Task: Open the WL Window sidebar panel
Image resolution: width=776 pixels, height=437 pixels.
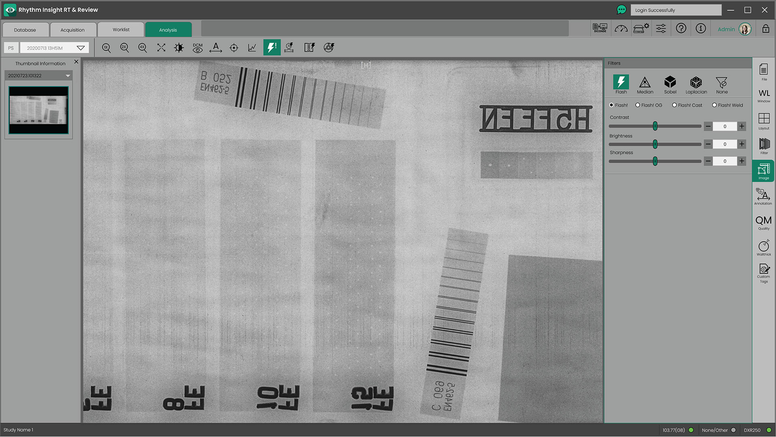Action: click(x=764, y=96)
